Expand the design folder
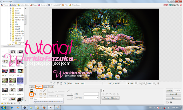The height and width of the screenshot is (110, 183). point(10,13)
